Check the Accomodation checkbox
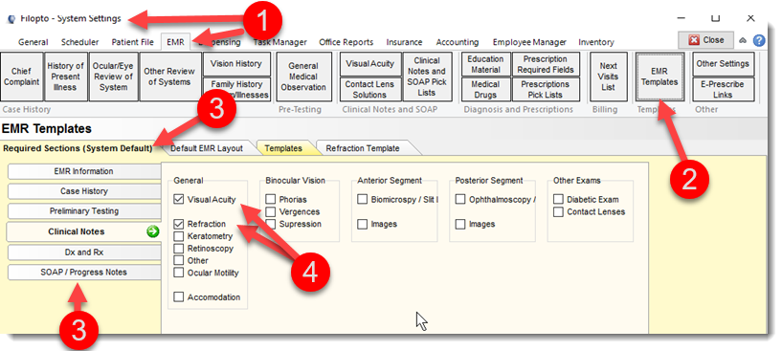This screenshot has height=351, width=782. point(179,297)
